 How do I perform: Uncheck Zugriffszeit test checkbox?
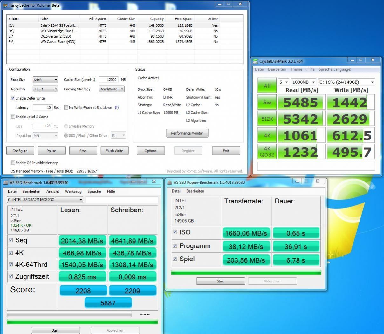click(11, 276)
